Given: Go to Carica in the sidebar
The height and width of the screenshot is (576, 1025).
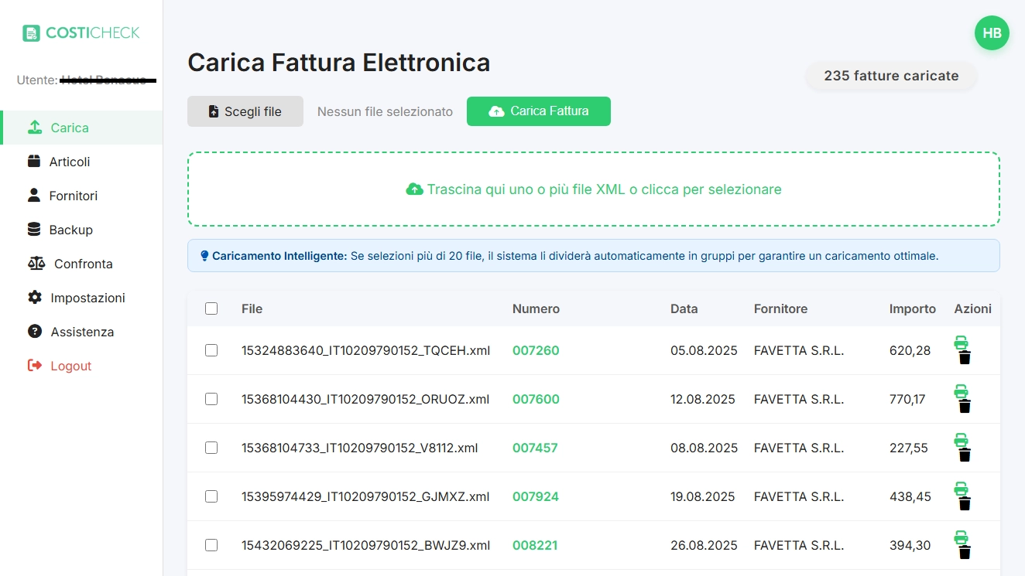Looking at the screenshot, I should point(81,128).
